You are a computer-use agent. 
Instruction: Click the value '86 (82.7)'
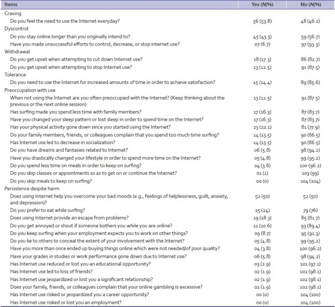click(310, 60)
